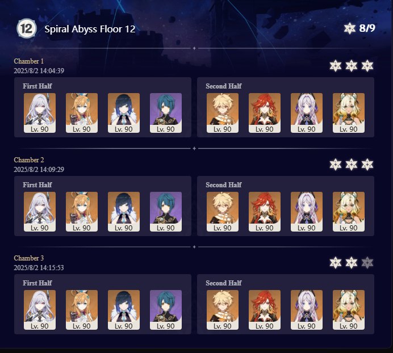The image size is (393, 353).
Task: Select lavender-haired character in Chamber 3 Second Half
Action: (x=307, y=310)
